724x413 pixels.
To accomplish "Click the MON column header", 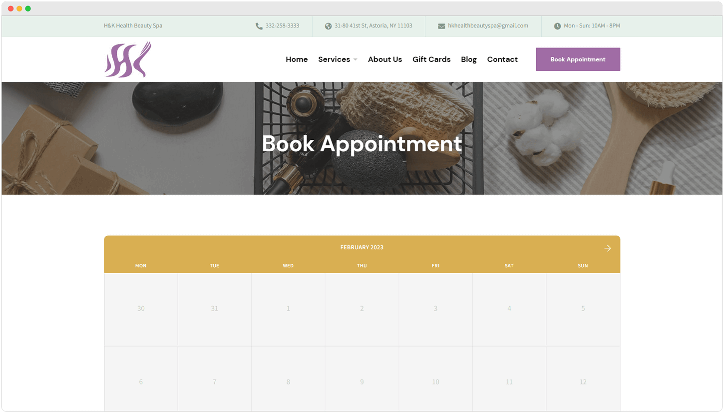I will coord(141,266).
